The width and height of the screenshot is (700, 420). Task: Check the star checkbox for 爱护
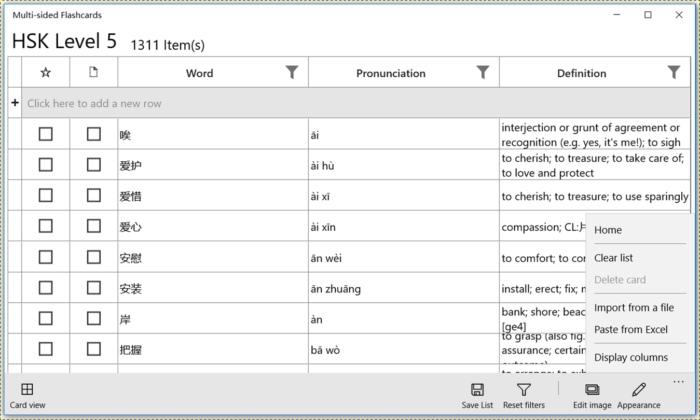pos(46,165)
